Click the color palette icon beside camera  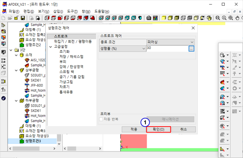click(155, 18)
